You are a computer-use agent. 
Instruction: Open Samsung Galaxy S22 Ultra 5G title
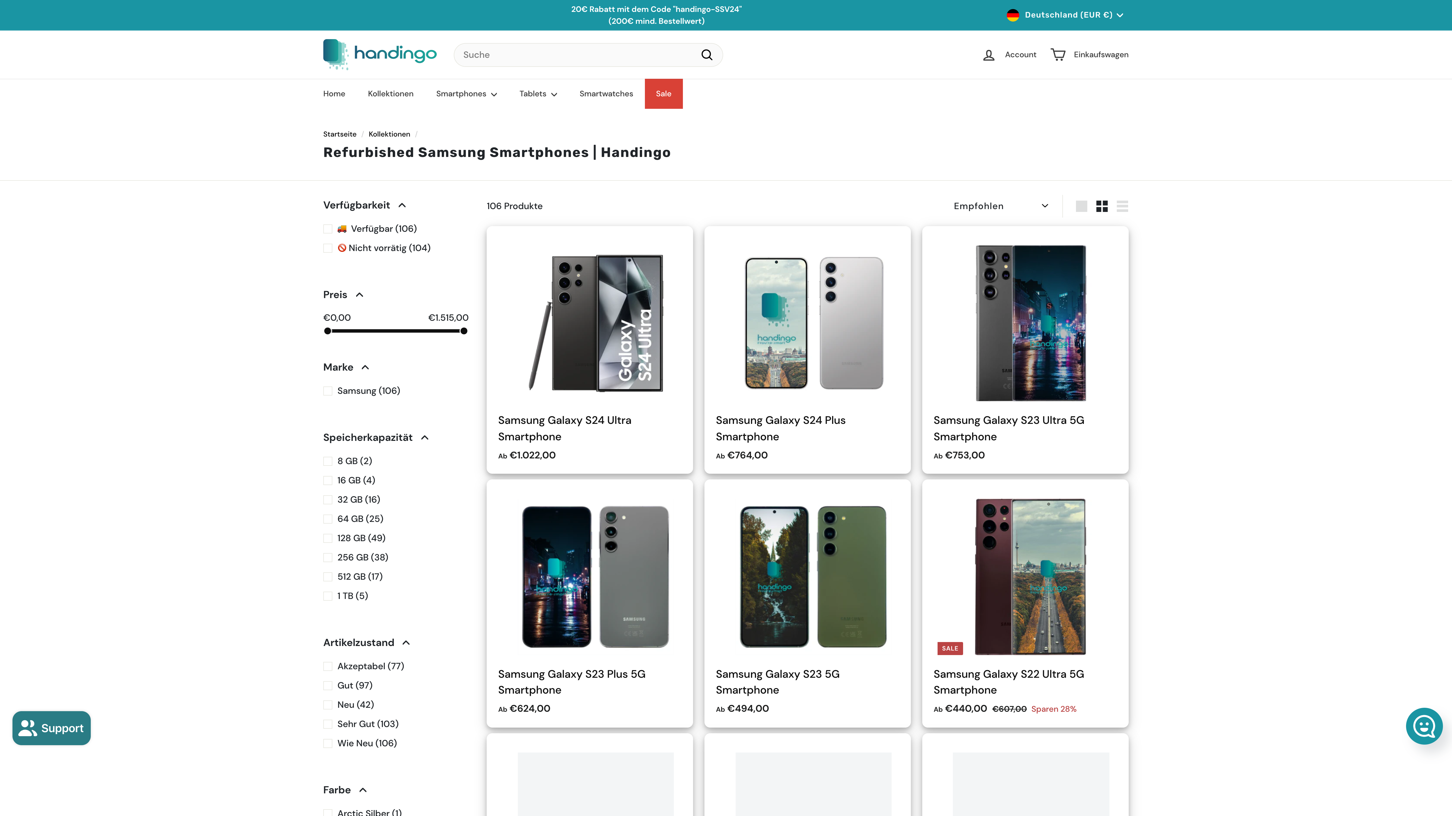(x=1008, y=682)
